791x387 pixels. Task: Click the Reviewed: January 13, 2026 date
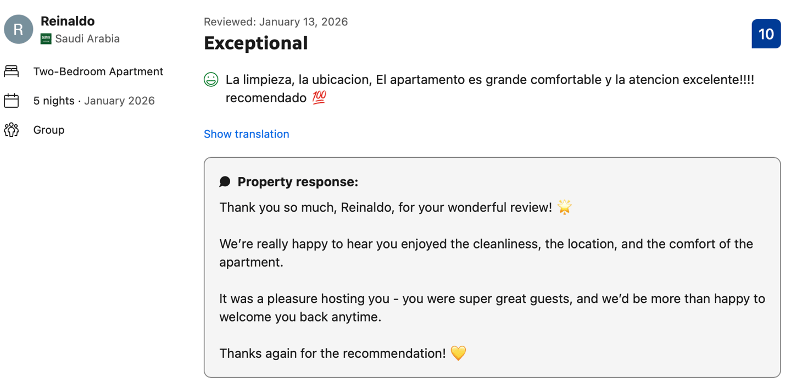coord(276,22)
